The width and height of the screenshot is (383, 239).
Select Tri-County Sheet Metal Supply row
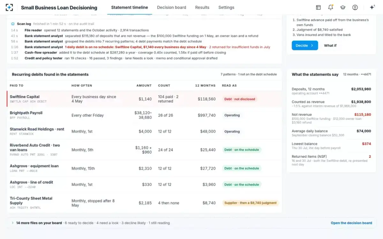[x=144, y=203]
